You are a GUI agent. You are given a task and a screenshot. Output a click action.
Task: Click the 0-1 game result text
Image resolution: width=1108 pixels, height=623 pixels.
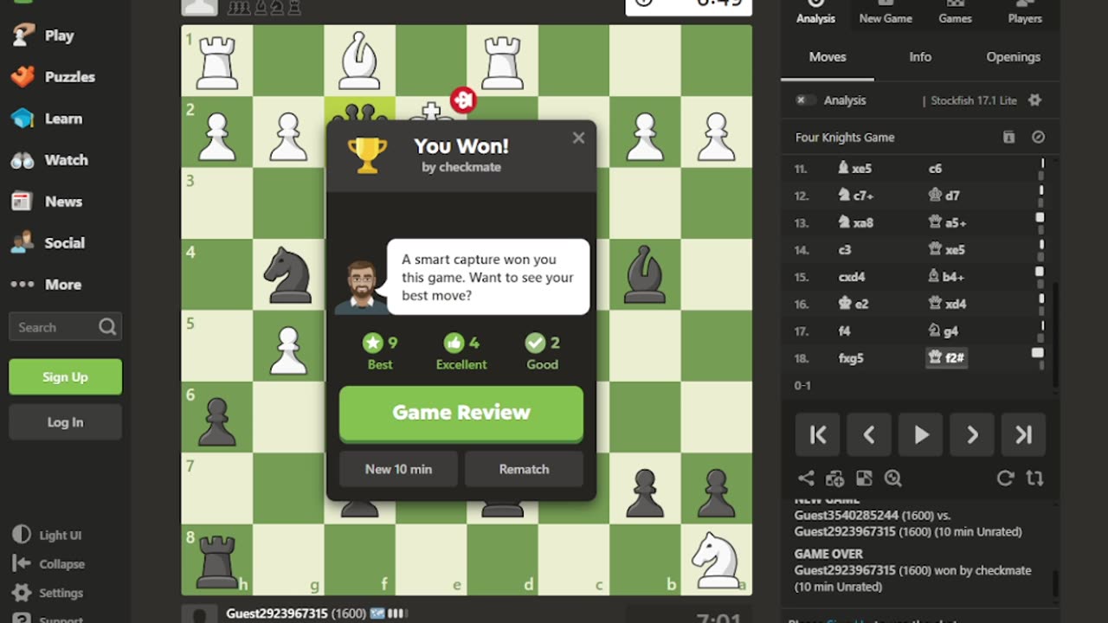[802, 385]
